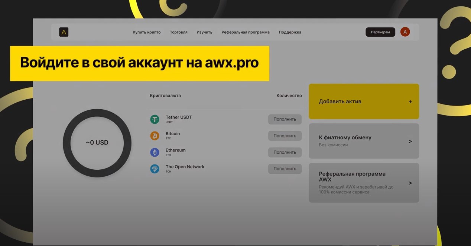The image size is (471, 246).
Task: Open the Поддержка page
Action: [290, 32]
